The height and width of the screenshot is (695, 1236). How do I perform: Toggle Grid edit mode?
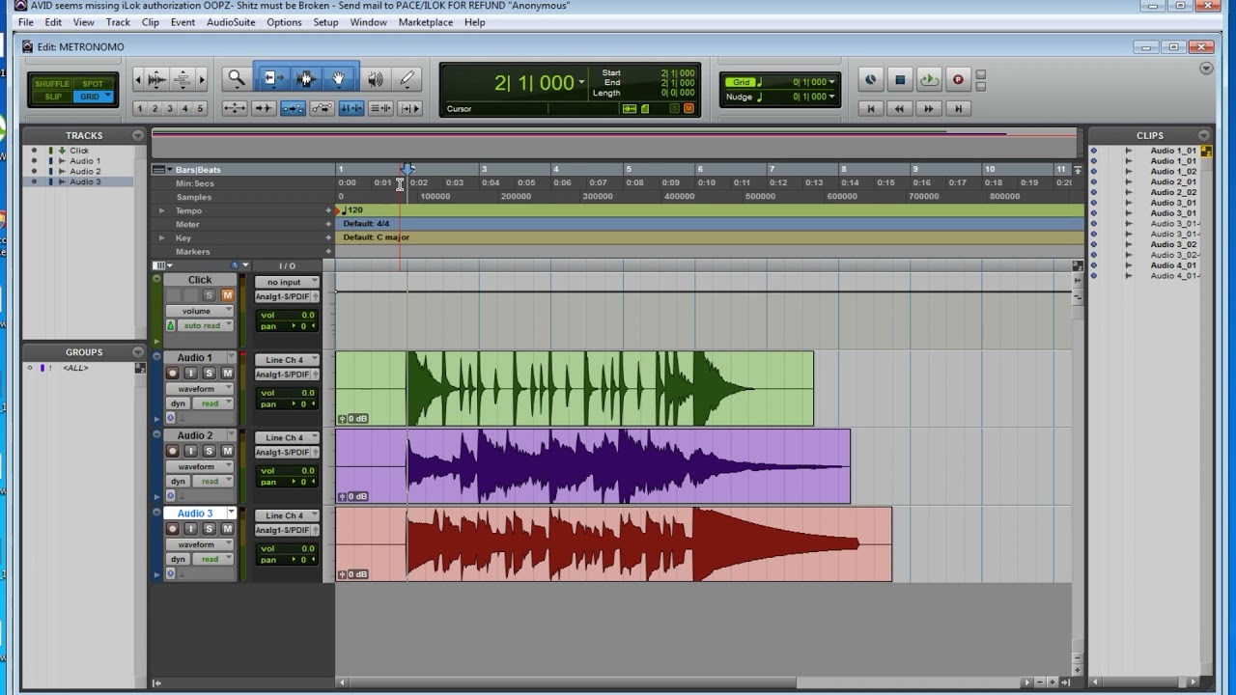click(x=93, y=97)
